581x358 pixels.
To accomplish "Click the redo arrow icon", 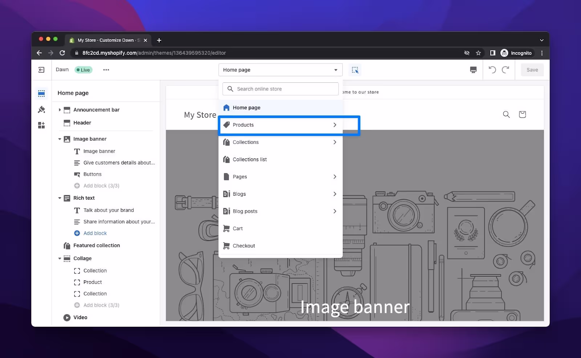I will pos(505,70).
